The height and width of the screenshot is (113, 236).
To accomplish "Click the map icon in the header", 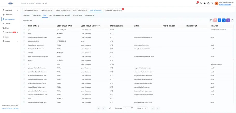I will click(201, 3).
